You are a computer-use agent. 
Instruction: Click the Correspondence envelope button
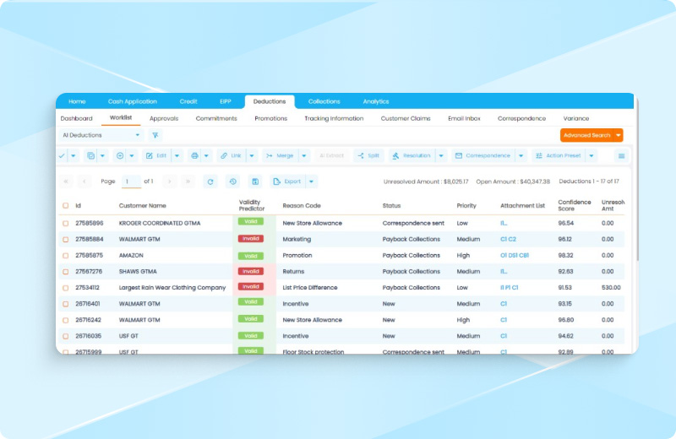coord(482,156)
